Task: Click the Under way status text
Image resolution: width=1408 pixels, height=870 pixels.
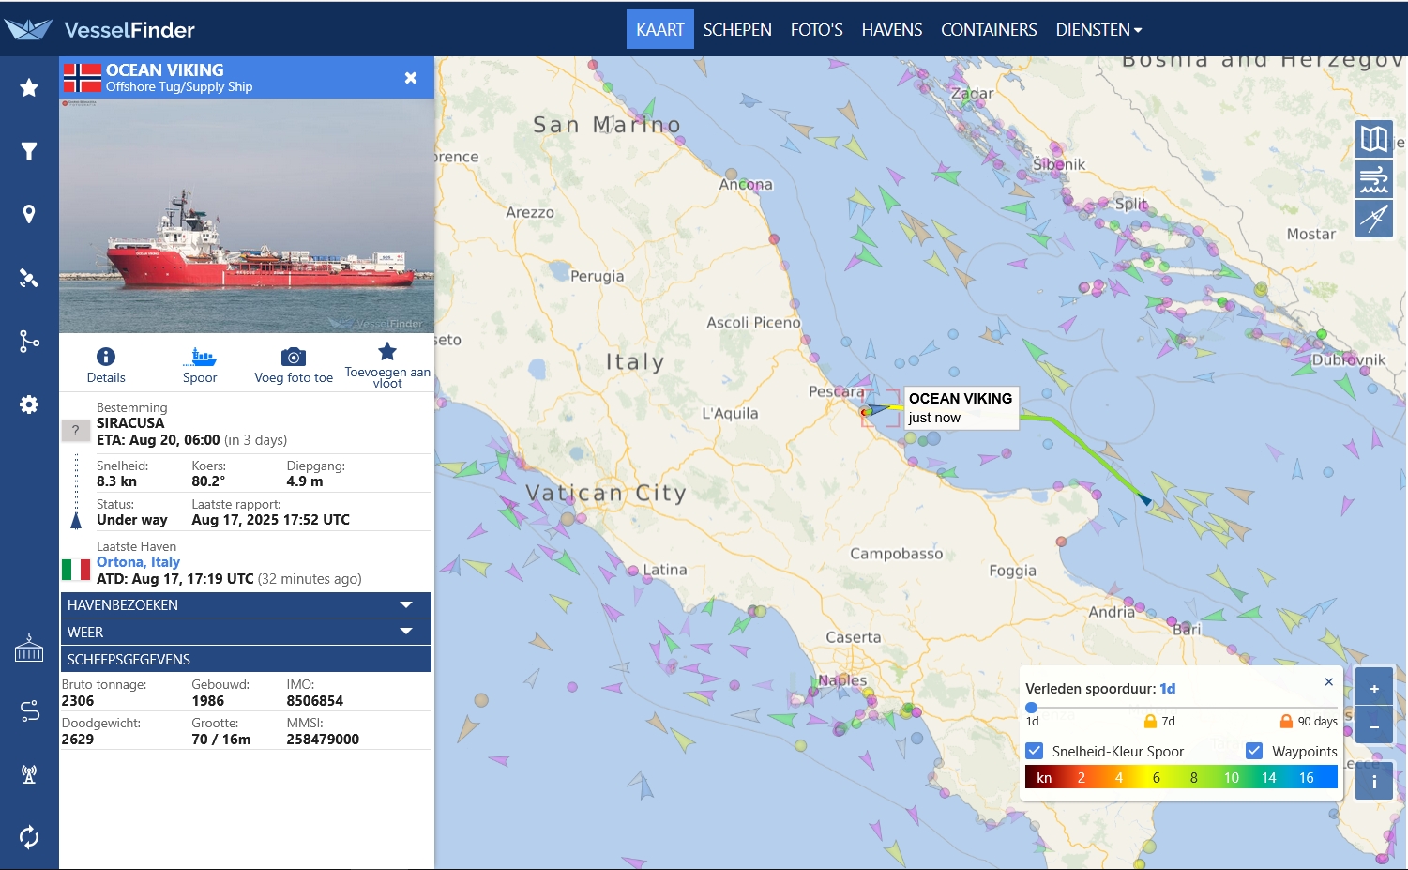Action: coord(132,520)
